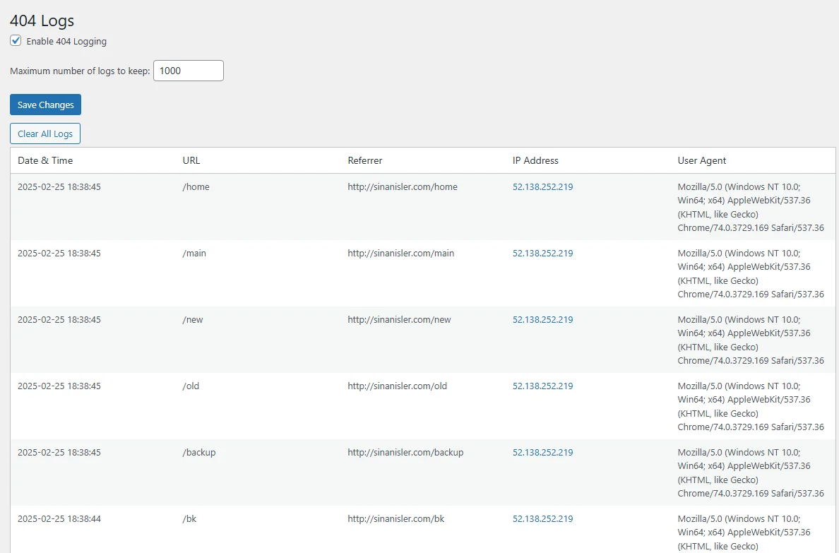839x553 pixels.
Task: Click the Date & Time column header
Action: 45,160
